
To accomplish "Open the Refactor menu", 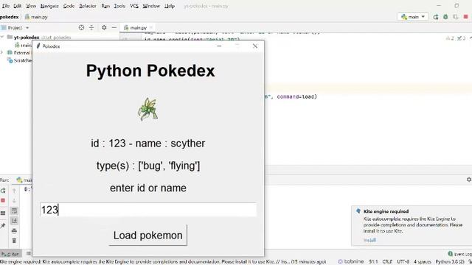I will click(x=88, y=6).
